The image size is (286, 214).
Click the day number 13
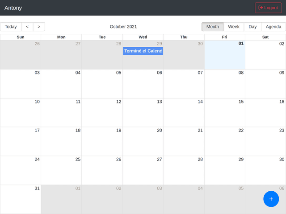(160, 102)
